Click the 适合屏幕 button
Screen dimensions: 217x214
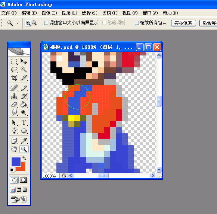coord(208,23)
